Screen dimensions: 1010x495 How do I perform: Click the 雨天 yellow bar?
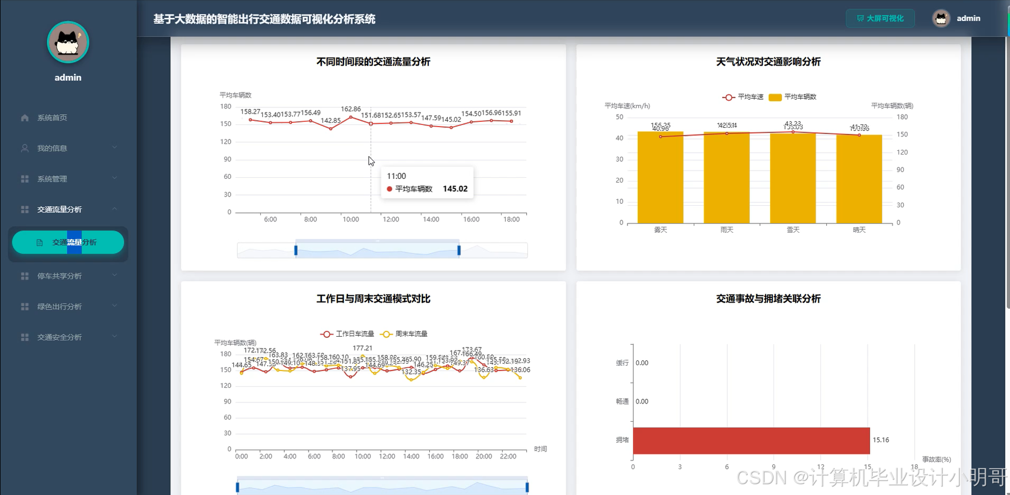coord(727,177)
